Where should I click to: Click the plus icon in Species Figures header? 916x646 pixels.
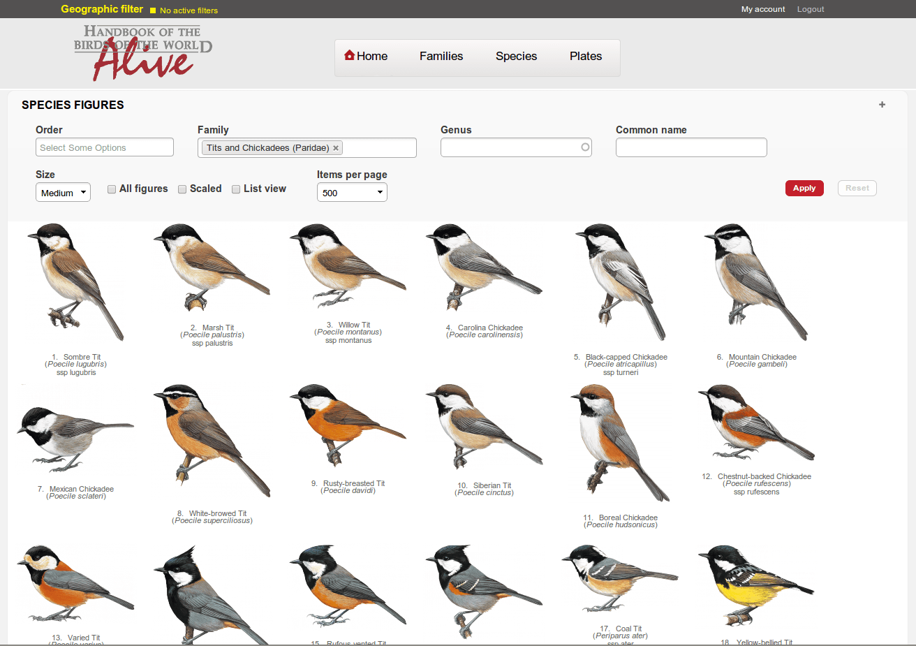click(882, 105)
